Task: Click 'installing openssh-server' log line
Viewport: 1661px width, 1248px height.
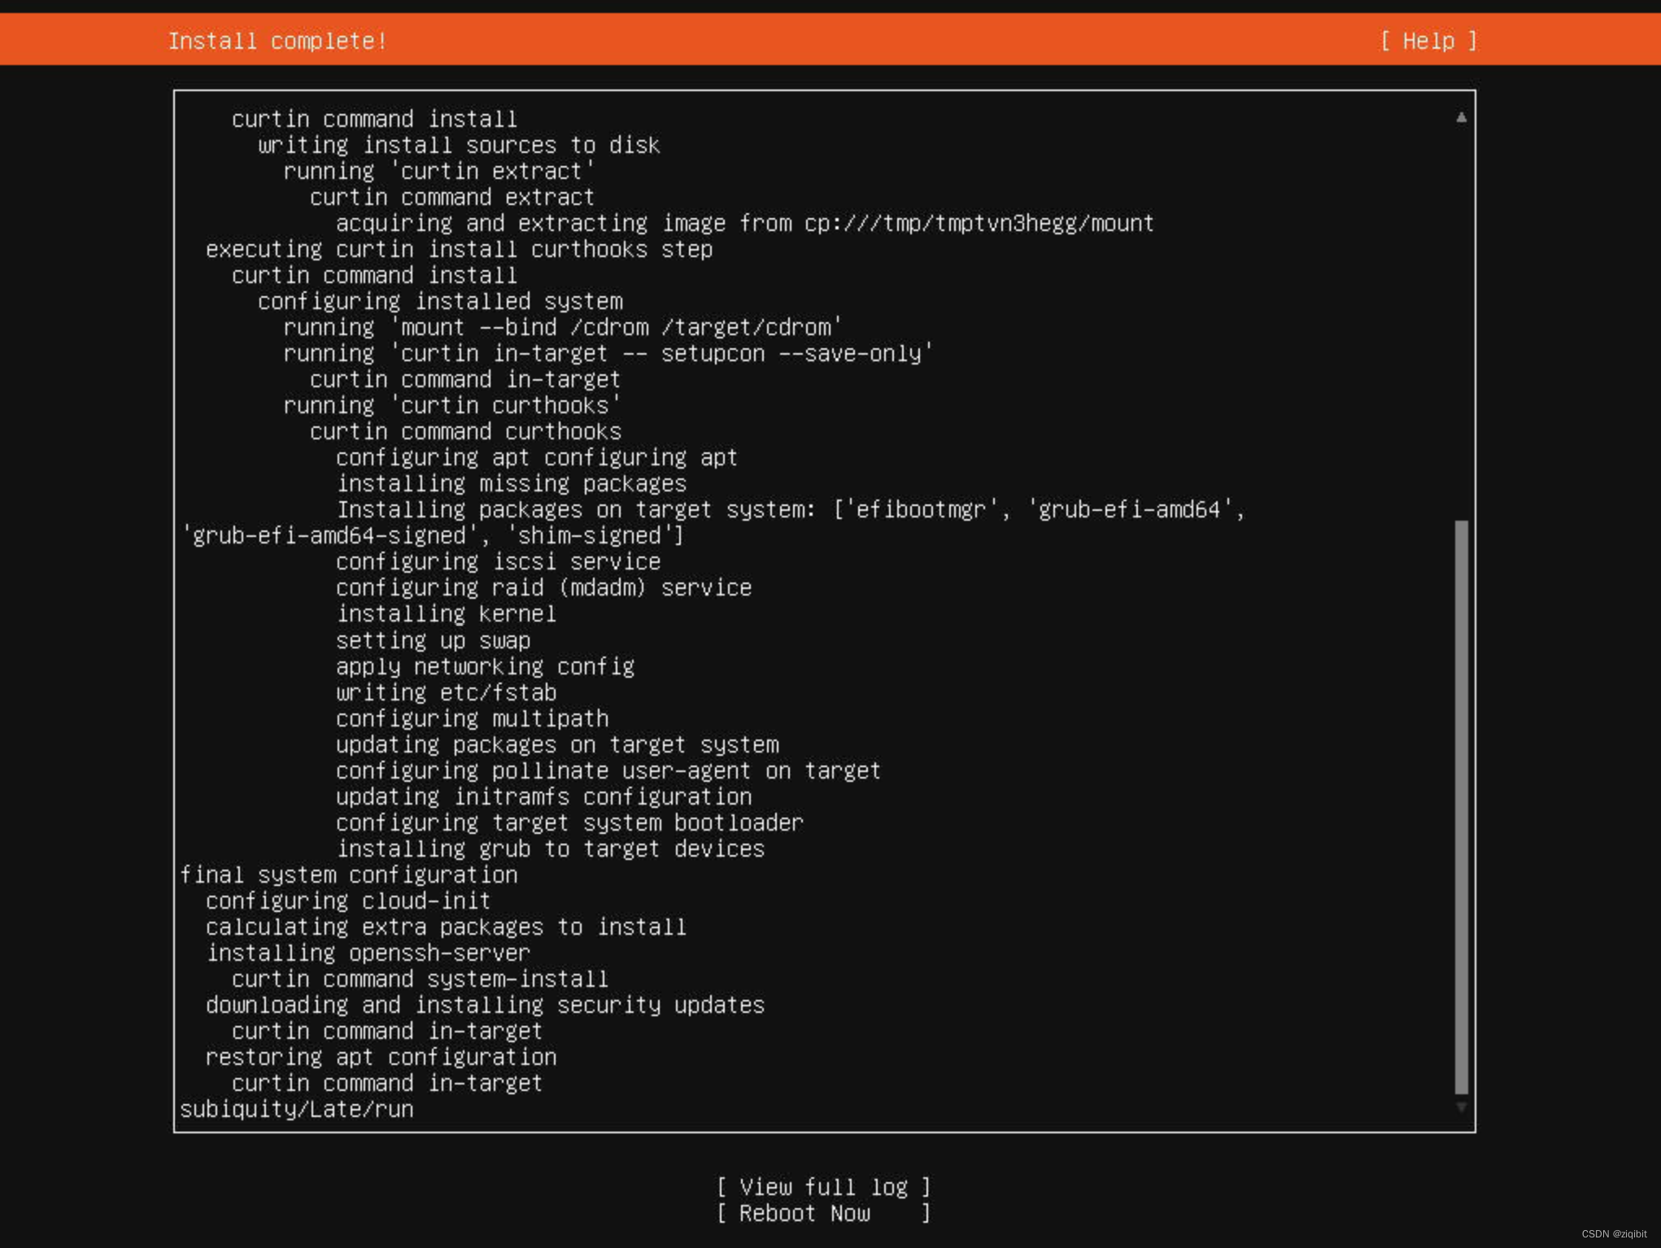Action: click(368, 953)
